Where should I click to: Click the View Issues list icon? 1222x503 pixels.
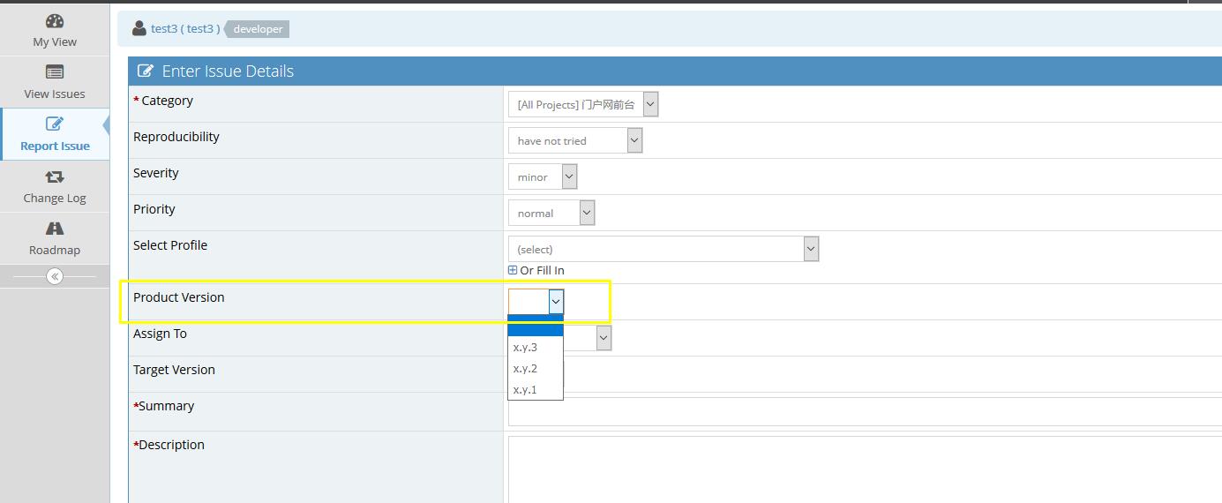click(x=55, y=72)
